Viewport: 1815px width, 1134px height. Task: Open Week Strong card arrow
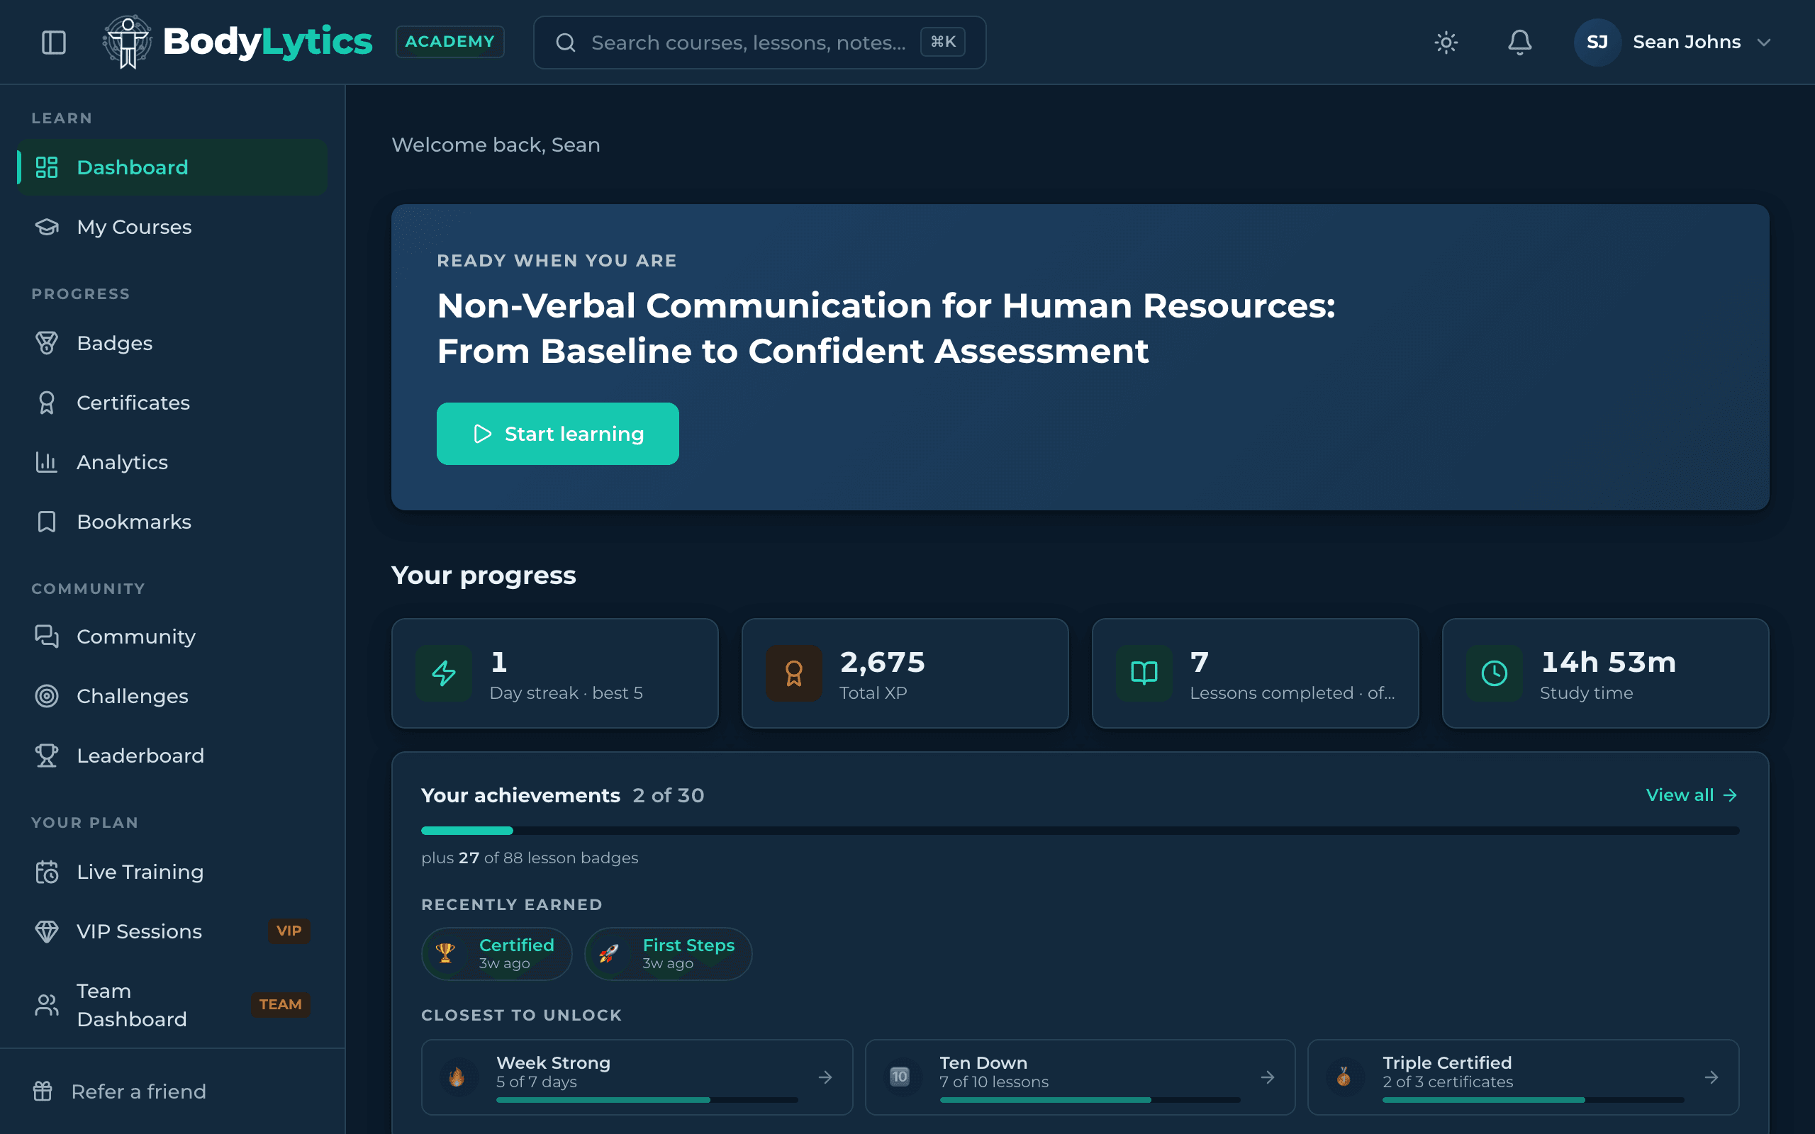825,1077
